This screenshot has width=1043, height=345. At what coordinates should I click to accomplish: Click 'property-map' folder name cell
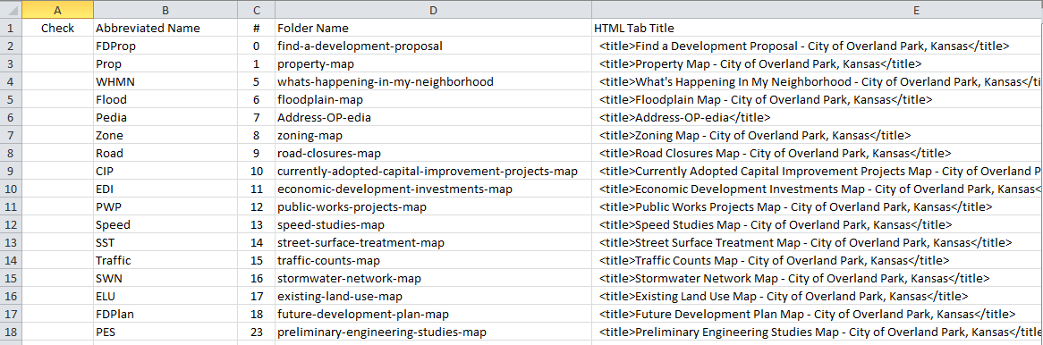click(x=433, y=64)
